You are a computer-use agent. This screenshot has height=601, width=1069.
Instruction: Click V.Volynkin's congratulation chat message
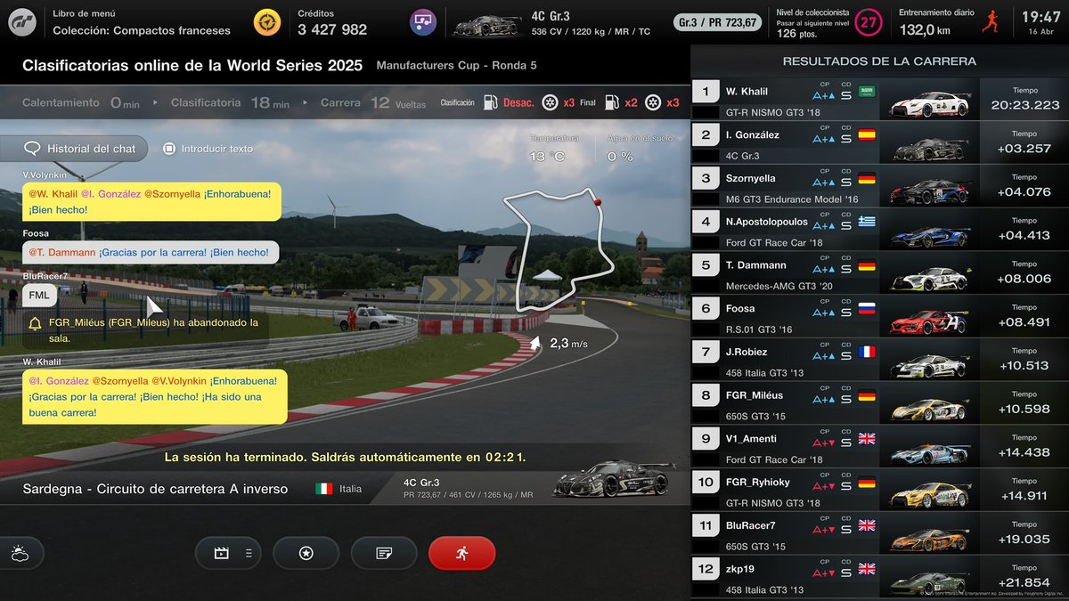coord(151,201)
